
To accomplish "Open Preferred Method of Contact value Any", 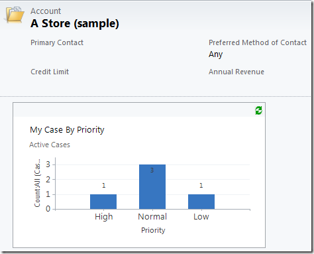I will 216,54.
